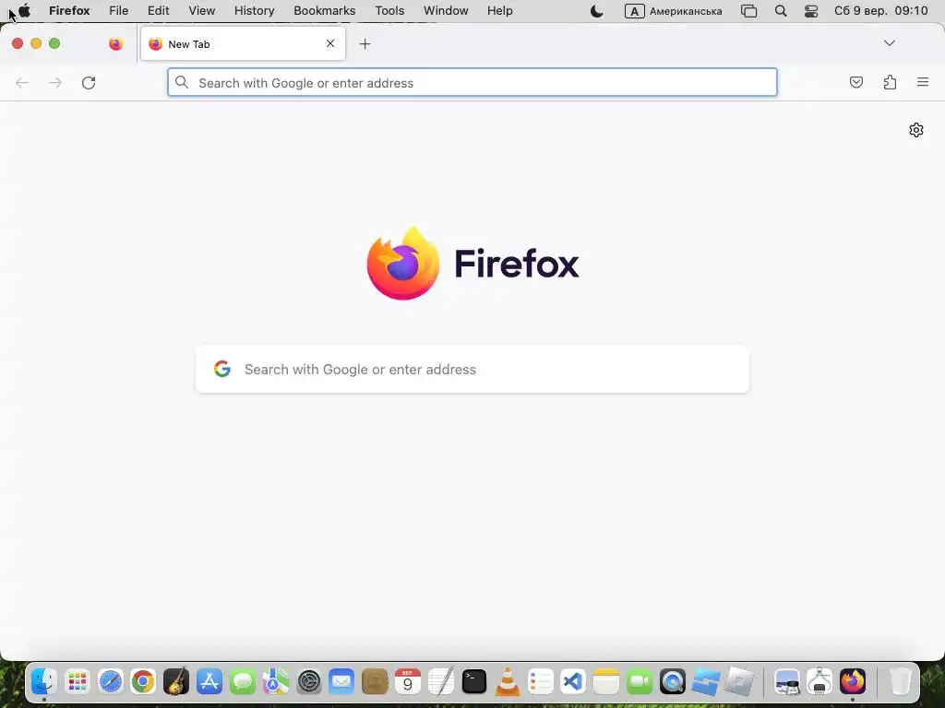The image size is (945, 708).
Task: Open FaceTime from the Dock
Action: (x=640, y=682)
